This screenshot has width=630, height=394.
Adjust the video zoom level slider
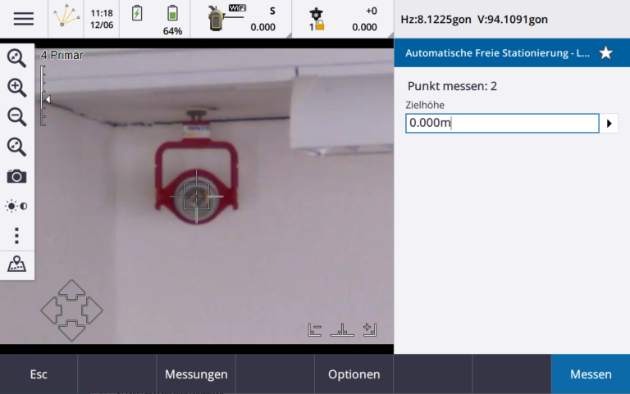coord(44,97)
